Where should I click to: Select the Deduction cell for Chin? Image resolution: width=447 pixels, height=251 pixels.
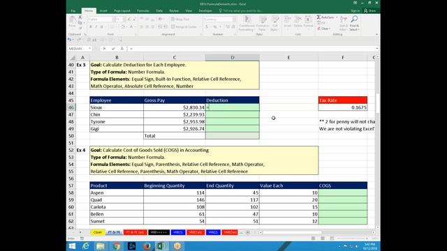click(233, 114)
